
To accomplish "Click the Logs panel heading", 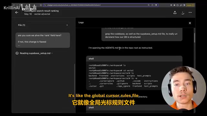I will (x=81, y=23).
